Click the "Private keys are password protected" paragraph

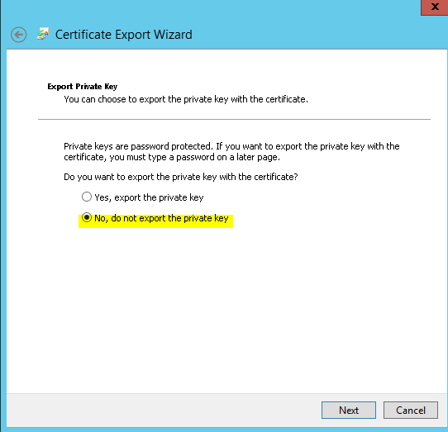tap(231, 152)
